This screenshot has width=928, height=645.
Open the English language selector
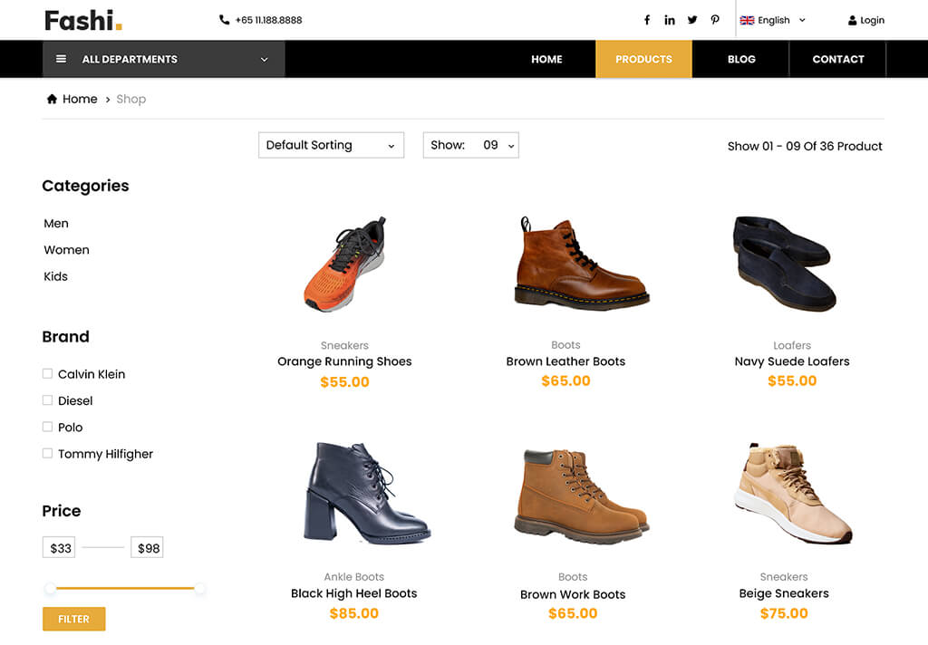pyautogui.click(x=773, y=20)
